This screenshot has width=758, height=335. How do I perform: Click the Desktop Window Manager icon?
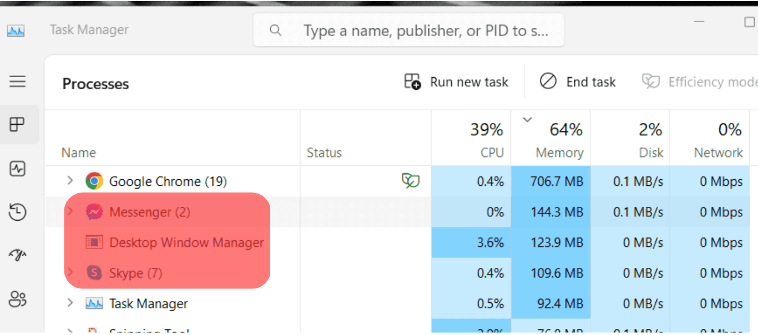[94, 242]
